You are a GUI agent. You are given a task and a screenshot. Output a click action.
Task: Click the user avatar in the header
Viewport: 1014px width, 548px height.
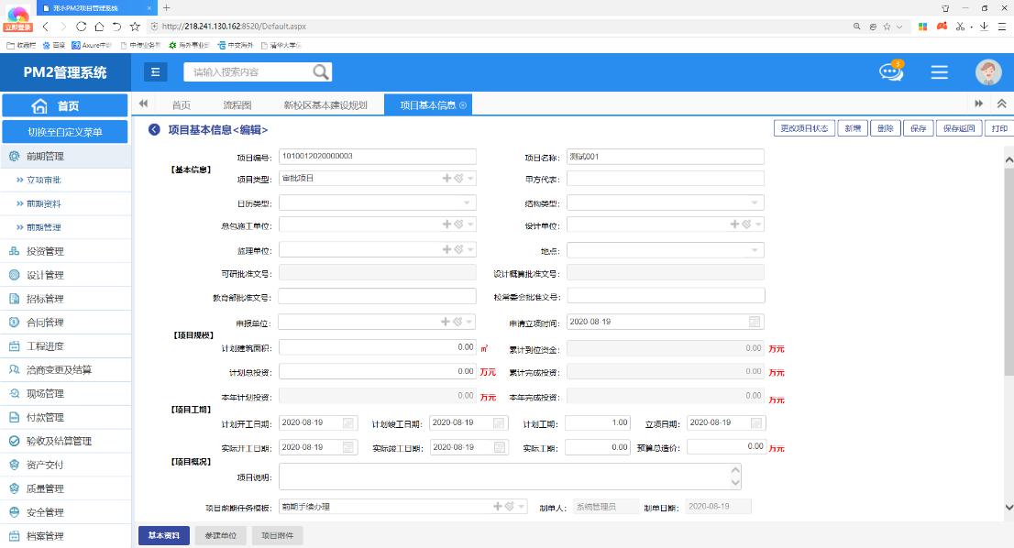click(988, 72)
